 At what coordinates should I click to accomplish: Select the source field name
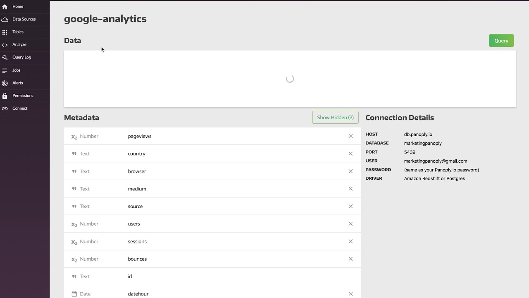point(135,206)
